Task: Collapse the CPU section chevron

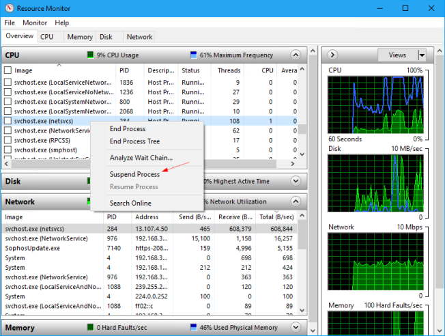Action: (296, 55)
